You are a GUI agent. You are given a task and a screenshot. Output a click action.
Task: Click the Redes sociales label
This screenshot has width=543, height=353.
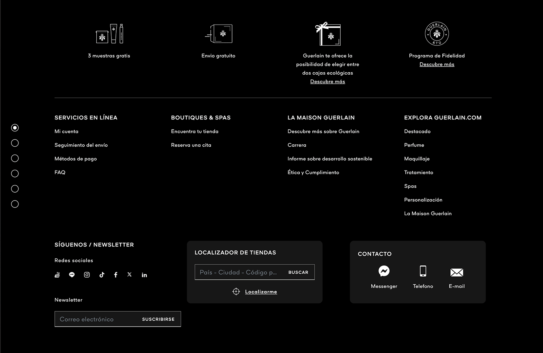74,260
